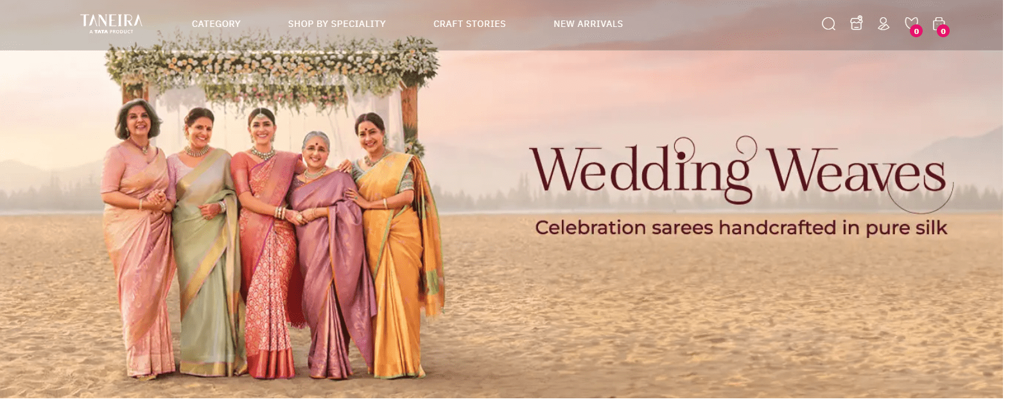Viewport: 1019px width, 406px height.
Task: Open the shopping bag cart icon
Action: pyautogui.click(x=938, y=23)
